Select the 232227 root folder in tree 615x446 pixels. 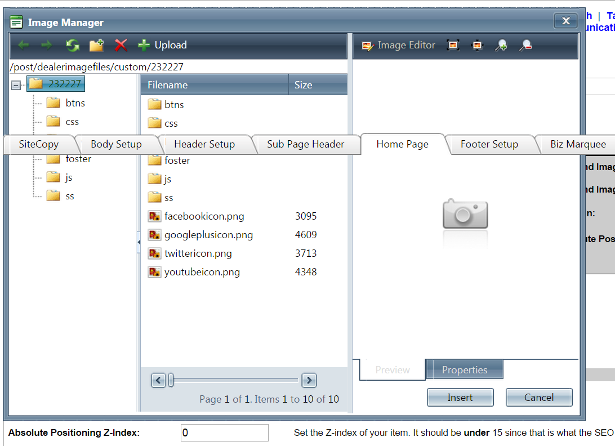pyautogui.click(x=56, y=83)
